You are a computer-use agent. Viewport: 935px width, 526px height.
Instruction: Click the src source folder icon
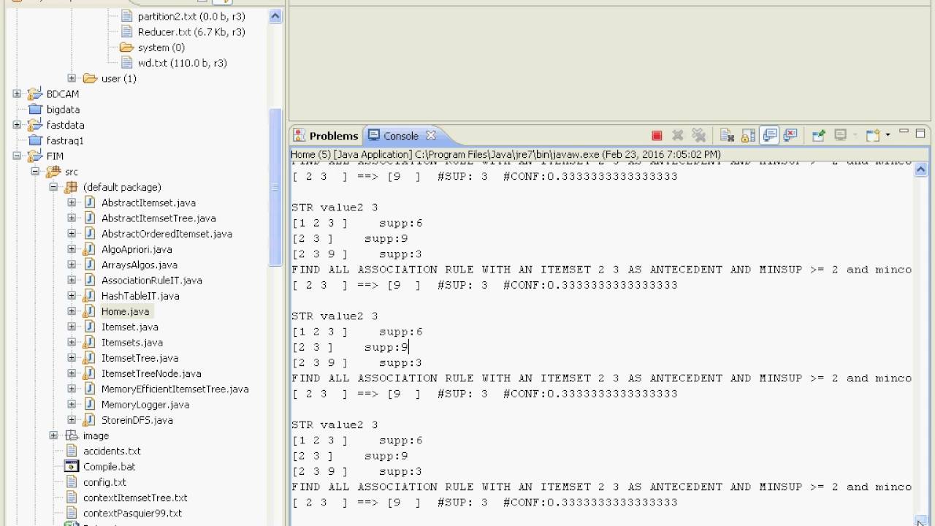click(53, 172)
